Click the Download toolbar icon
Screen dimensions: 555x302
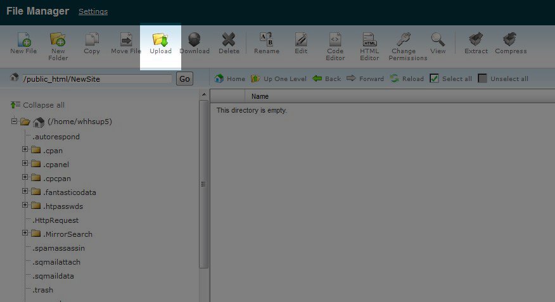[x=195, y=41]
